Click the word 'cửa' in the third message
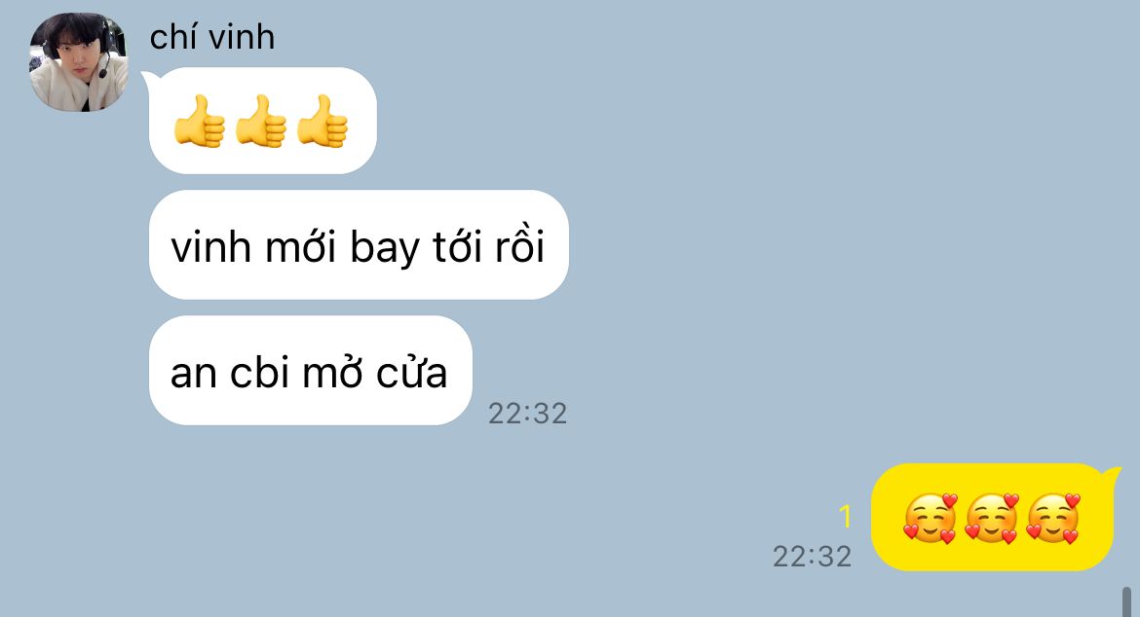Screen dimensions: 1140x617 [411, 373]
